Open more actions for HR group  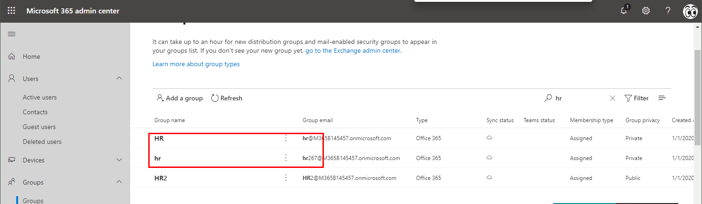[286, 138]
